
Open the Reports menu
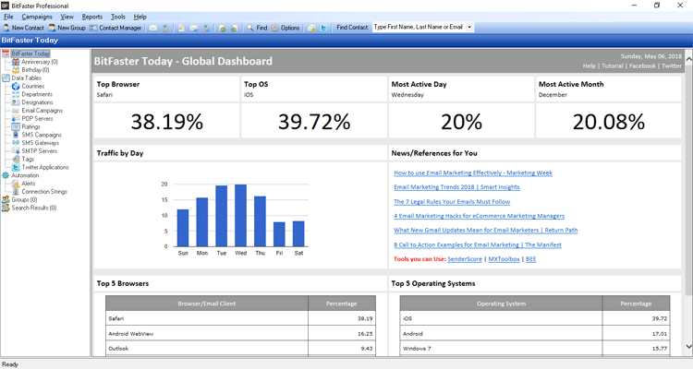point(91,17)
